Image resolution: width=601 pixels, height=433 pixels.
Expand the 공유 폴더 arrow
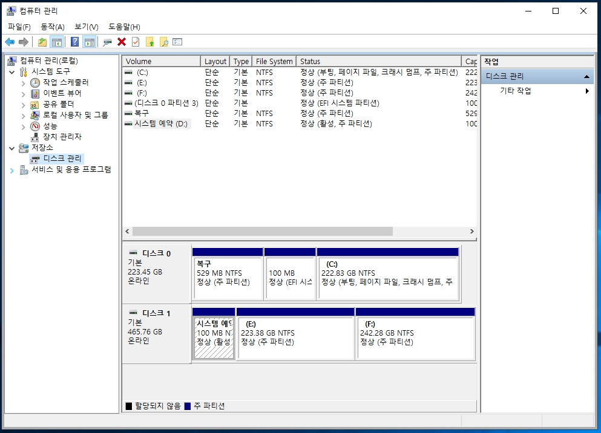24,105
